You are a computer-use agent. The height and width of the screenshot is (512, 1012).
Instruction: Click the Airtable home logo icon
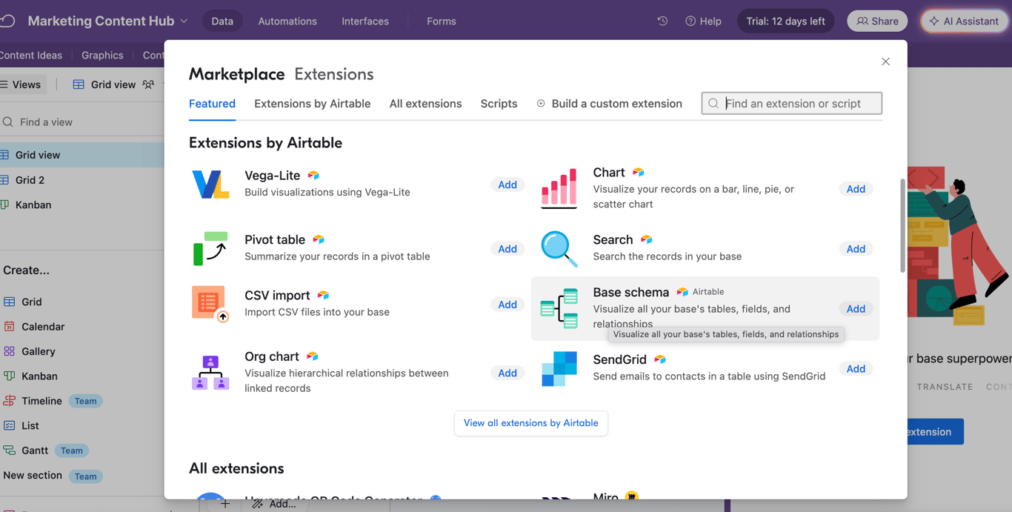pyautogui.click(x=7, y=21)
